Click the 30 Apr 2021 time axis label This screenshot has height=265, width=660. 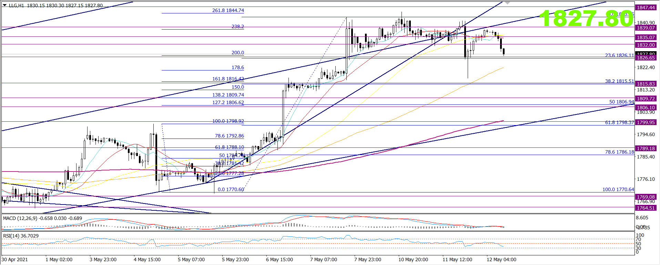pos(15,260)
